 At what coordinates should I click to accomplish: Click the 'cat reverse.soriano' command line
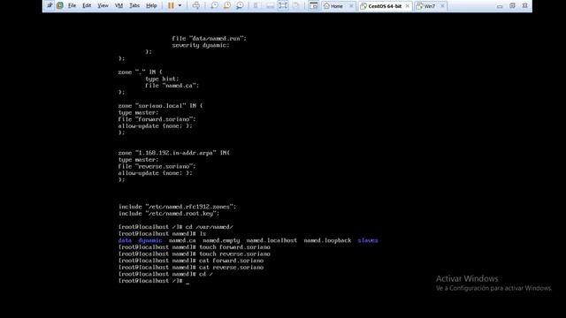(x=191, y=267)
